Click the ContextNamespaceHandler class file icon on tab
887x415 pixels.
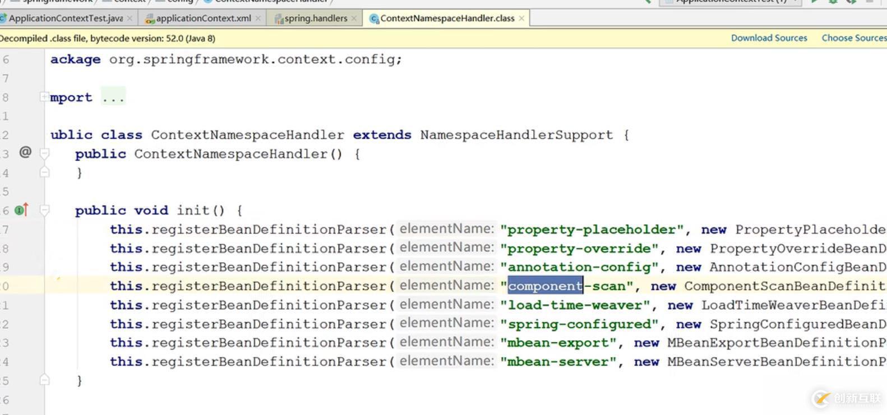coord(374,19)
